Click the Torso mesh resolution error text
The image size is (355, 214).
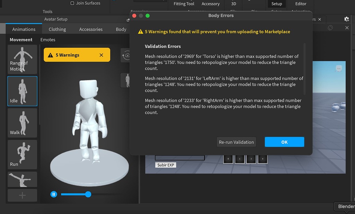222,62
